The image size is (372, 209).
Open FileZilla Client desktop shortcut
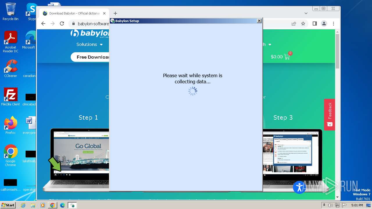(10, 97)
